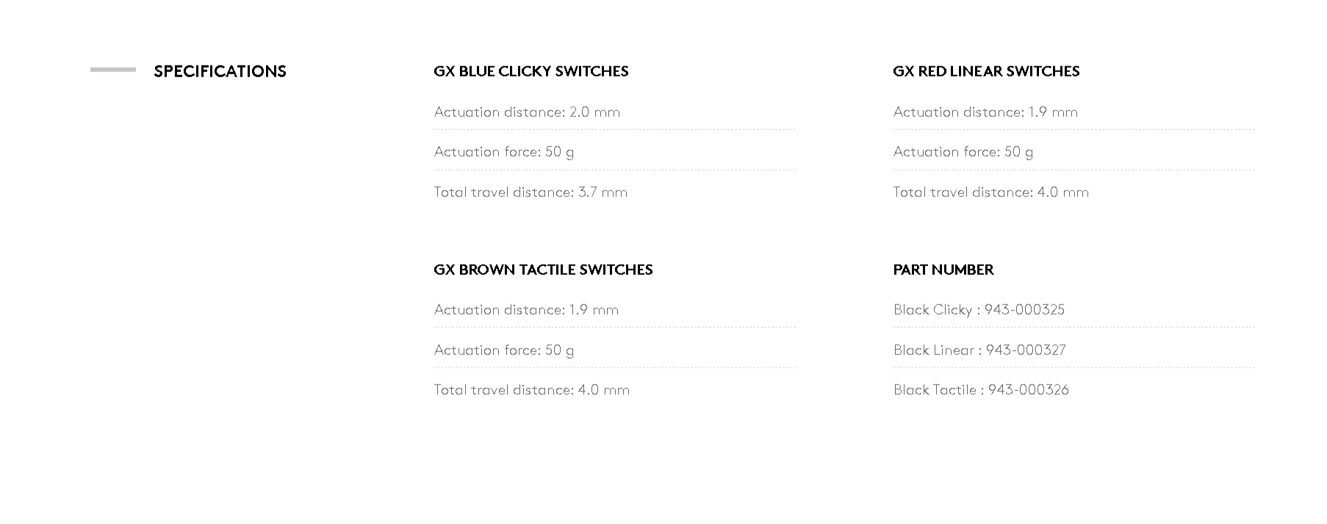Select actuation distance under GX Brown Tactile
Screen dimensions: 1327x524
pyautogui.click(x=526, y=310)
